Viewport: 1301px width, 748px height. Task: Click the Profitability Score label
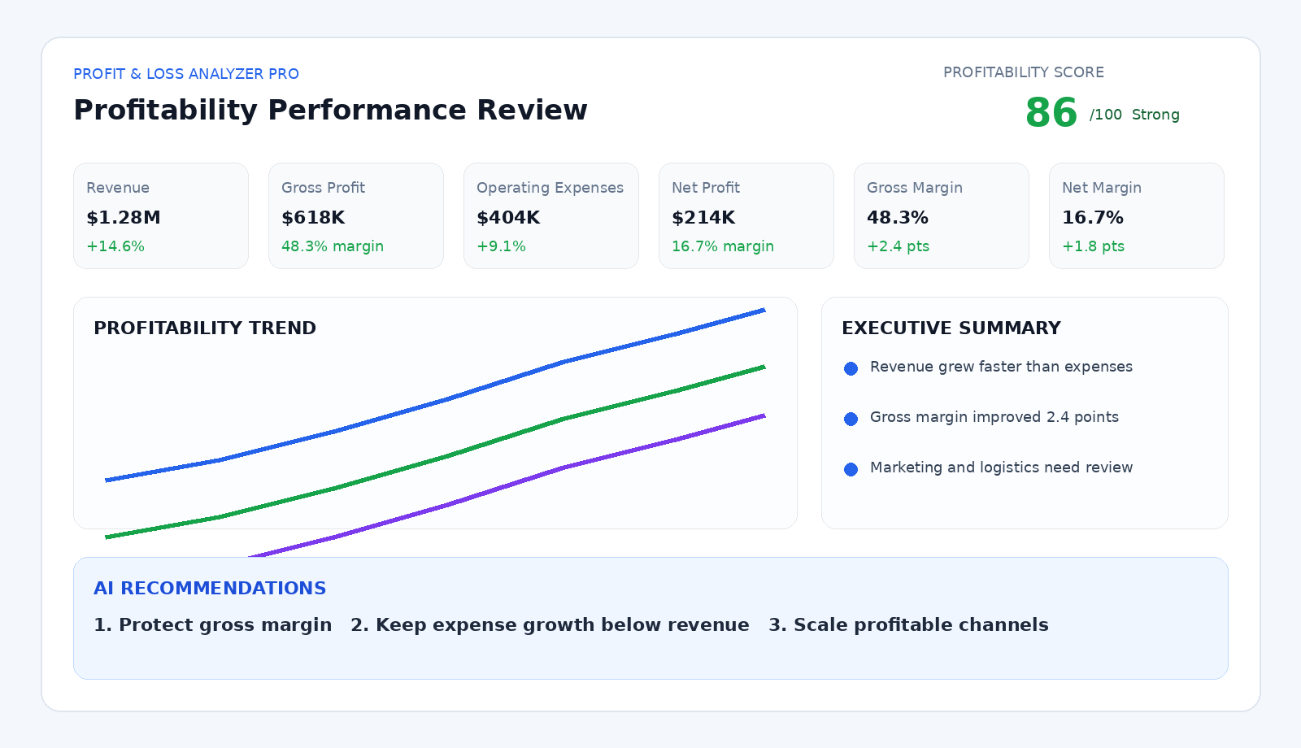point(1024,72)
